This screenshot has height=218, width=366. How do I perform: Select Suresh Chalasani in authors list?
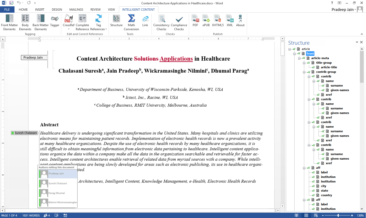click(58, 183)
